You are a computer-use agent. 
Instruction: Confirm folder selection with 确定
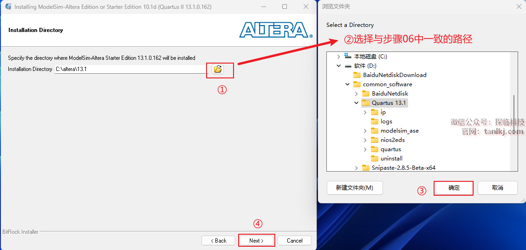[454, 188]
